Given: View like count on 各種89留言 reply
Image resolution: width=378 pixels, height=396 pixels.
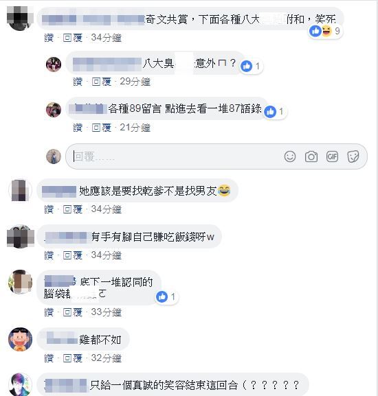Looking at the screenshot, I should click(x=274, y=111).
